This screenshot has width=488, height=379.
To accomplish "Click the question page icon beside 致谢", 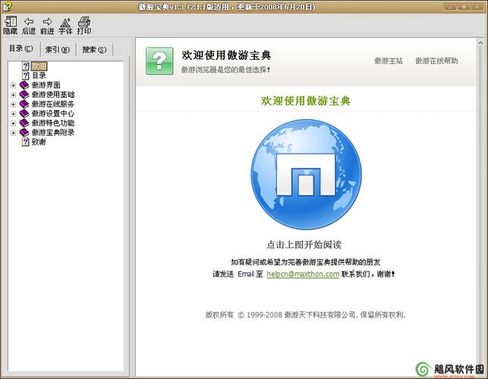I will (25, 142).
